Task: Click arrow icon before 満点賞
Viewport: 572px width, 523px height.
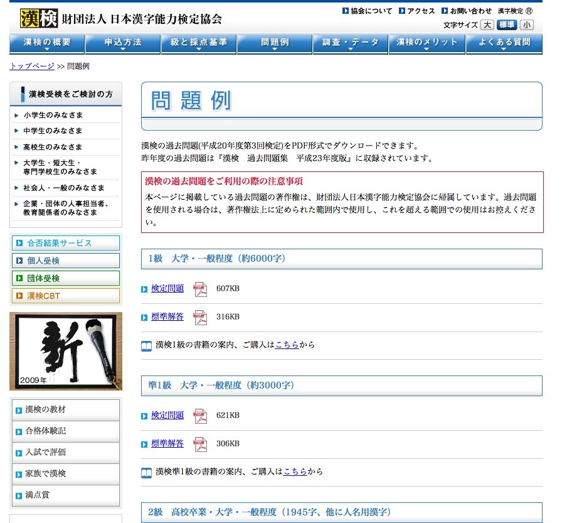Action: (x=19, y=496)
